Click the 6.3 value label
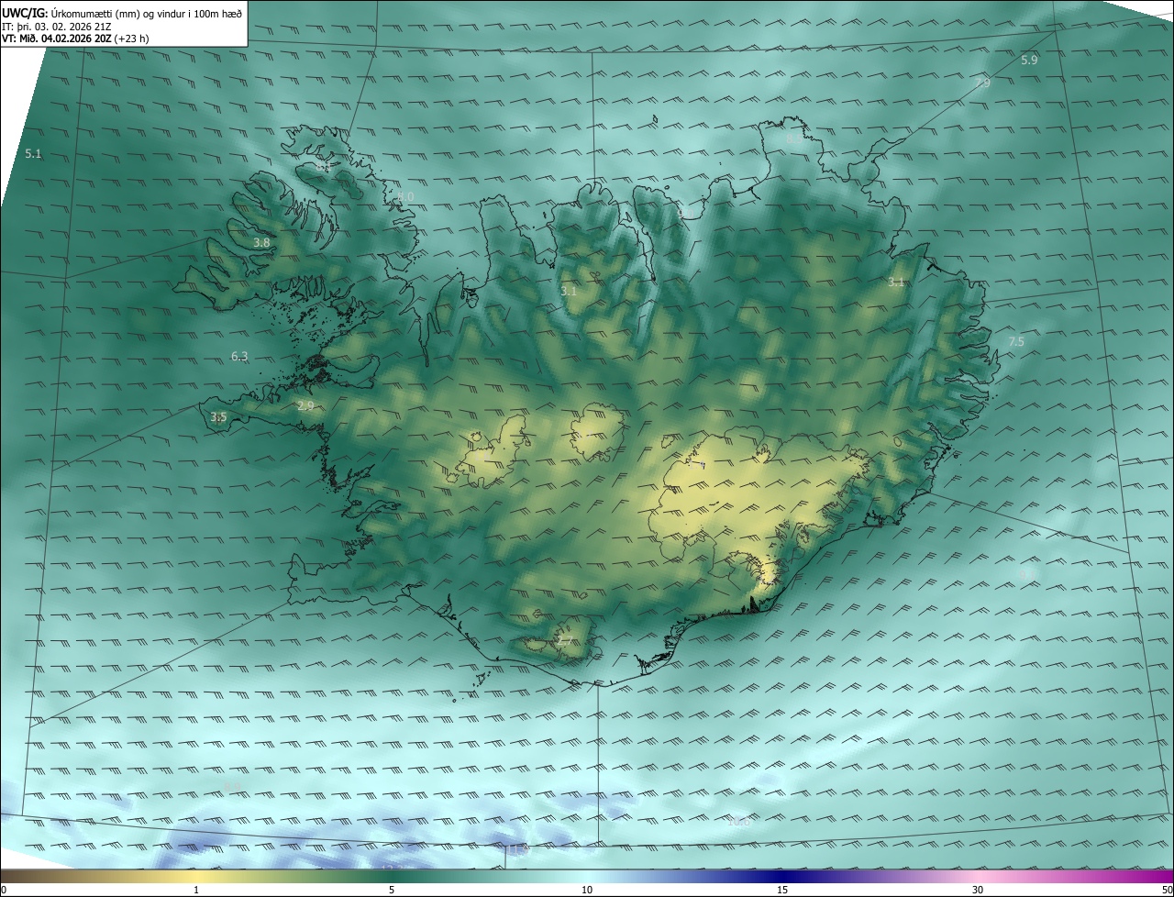This screenshot has width=1174, height=897. [x=239, y=357]
